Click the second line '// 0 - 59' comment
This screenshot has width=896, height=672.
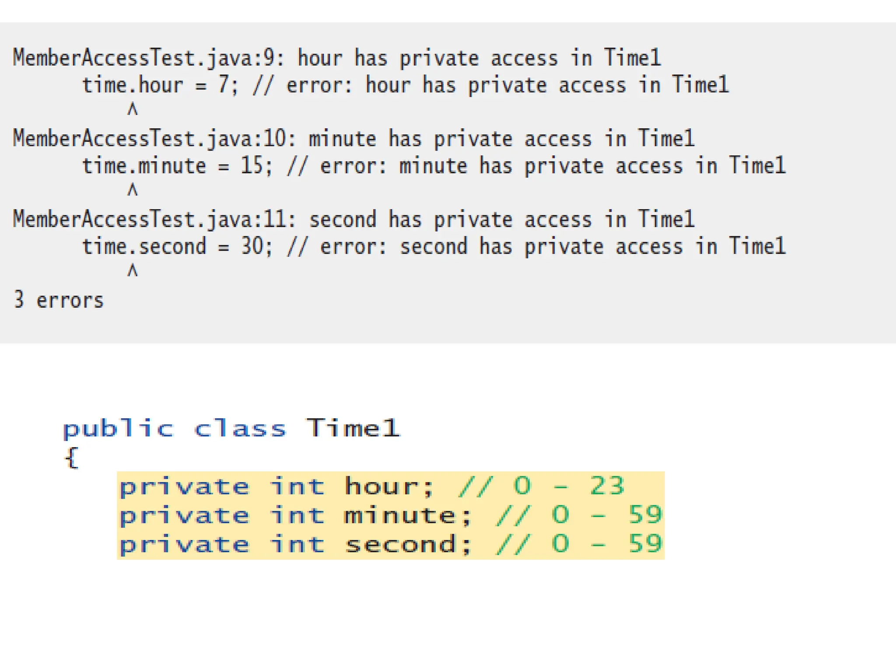pyautogui.click(x=580, y=544)
